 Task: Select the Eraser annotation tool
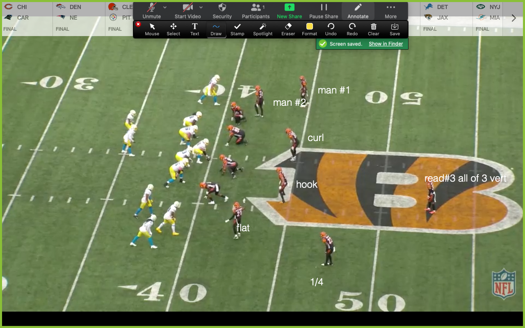tap(288, 29)
